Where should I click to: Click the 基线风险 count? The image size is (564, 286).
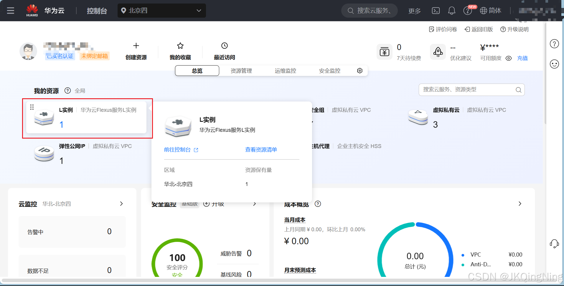pos(249,274)
